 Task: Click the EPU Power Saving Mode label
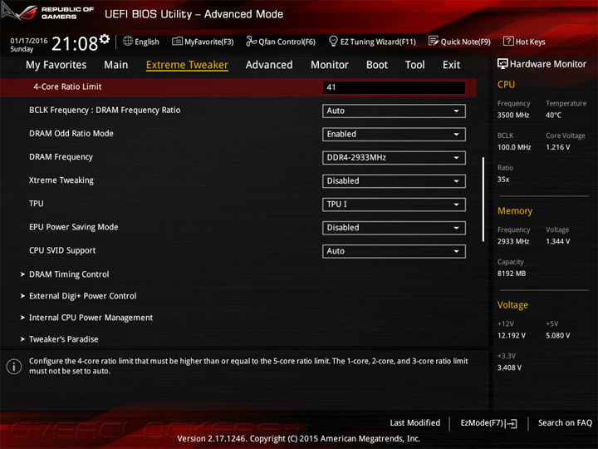point(74,227)
